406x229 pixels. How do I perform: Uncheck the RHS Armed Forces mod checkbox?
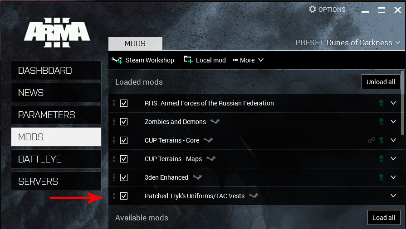click(x=124, y=103)
